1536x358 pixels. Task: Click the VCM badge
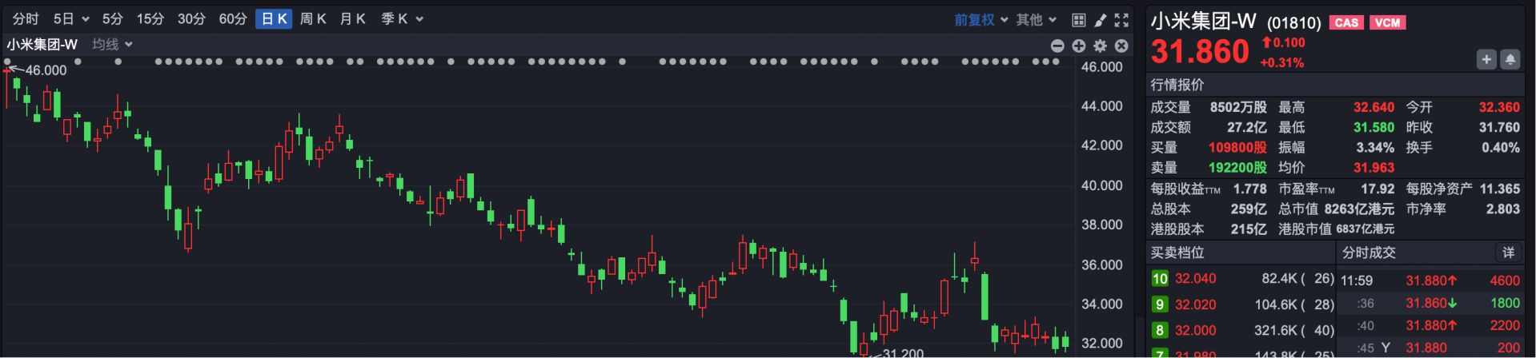click(1387, 22)
